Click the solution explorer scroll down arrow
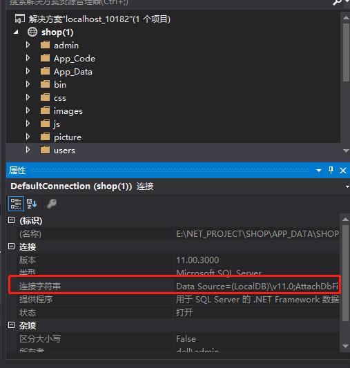 coord(346,151)
